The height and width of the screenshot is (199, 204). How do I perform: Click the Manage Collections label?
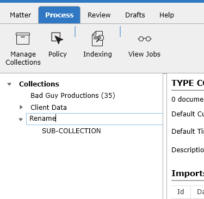[x=23, y=58]
